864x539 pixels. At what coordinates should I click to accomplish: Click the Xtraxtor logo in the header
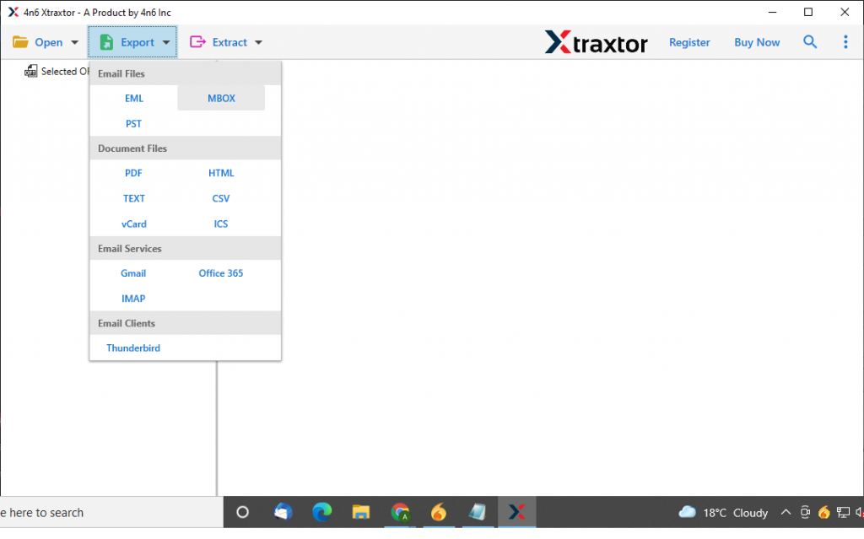pyautogui.click(x=596, y=41)
